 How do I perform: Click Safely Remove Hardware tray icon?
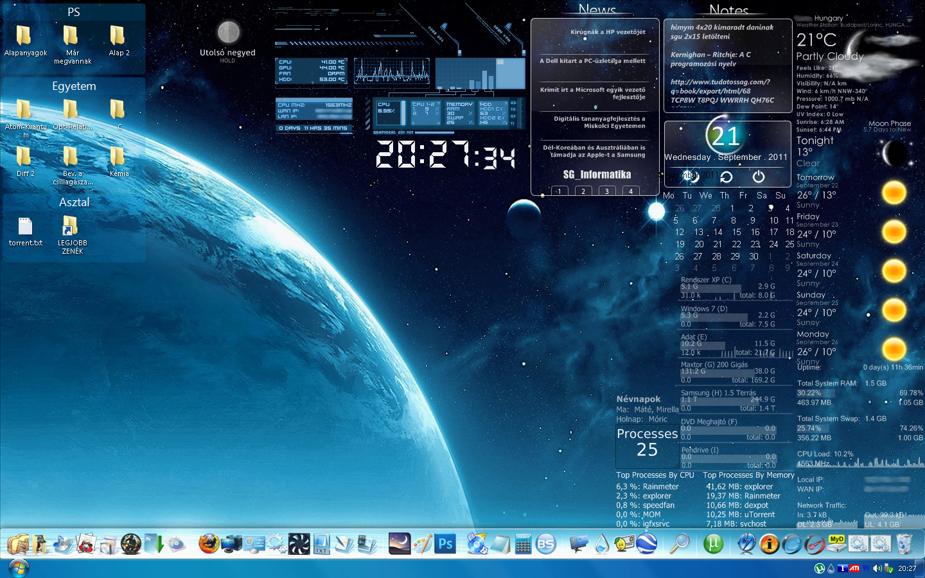coord(888,568)
